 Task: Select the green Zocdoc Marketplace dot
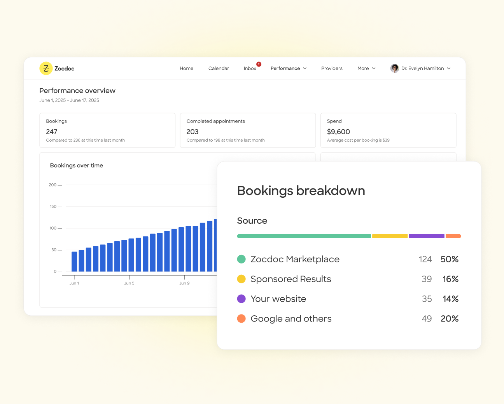pyautogui.click(x=241, y=259)
